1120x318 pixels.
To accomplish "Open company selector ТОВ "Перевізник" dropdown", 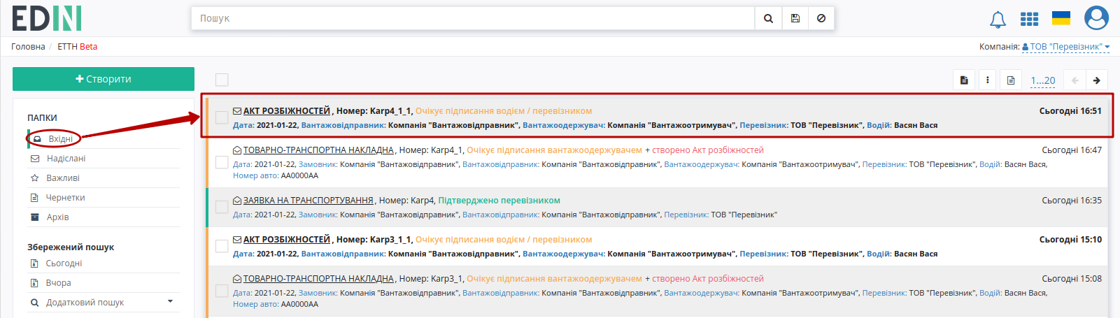I will (x=1065, y=47).
